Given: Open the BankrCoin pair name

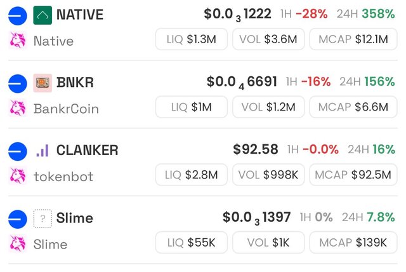Looking at the screenshot, I should click(66, 109).
